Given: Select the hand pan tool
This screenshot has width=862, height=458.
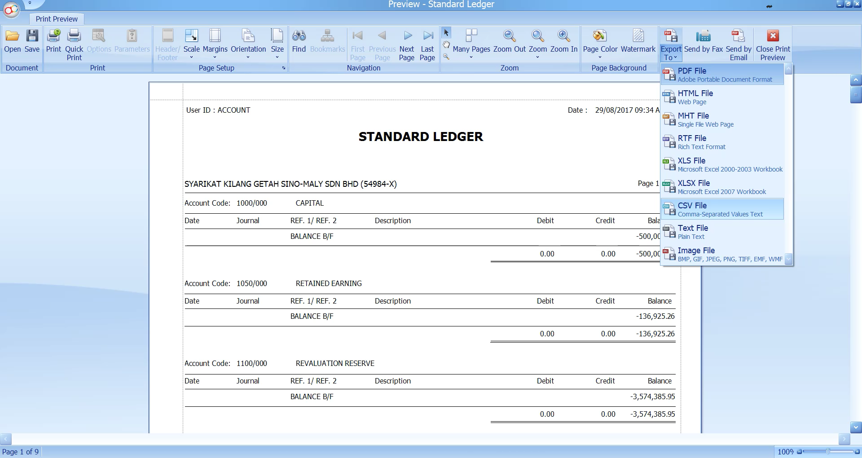Looking at the screenshot, I should 446,44.
